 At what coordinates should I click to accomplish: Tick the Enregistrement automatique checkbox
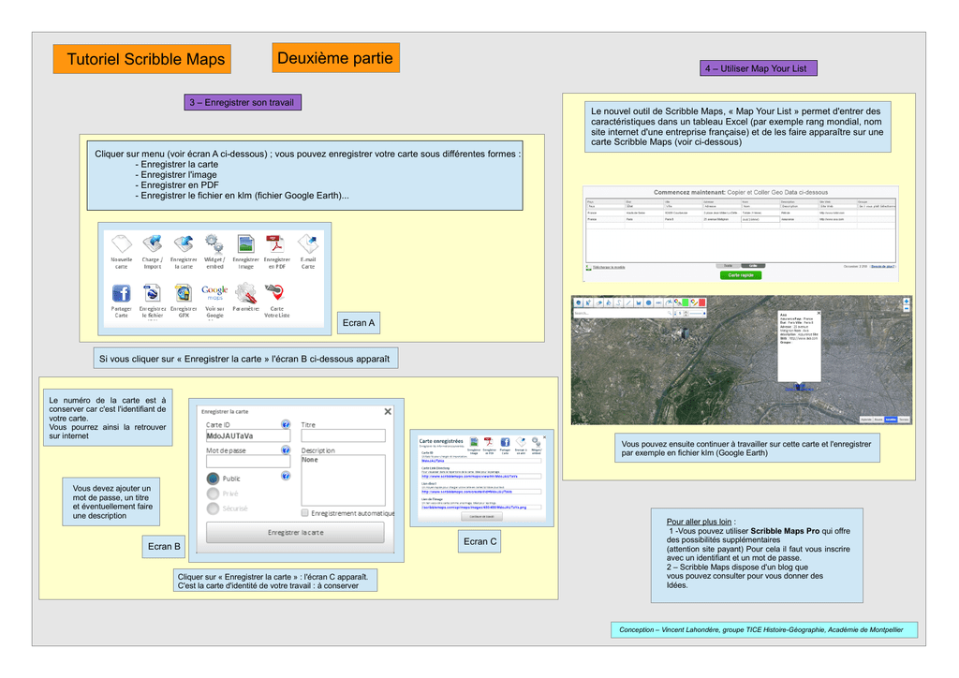pos(304,513)
